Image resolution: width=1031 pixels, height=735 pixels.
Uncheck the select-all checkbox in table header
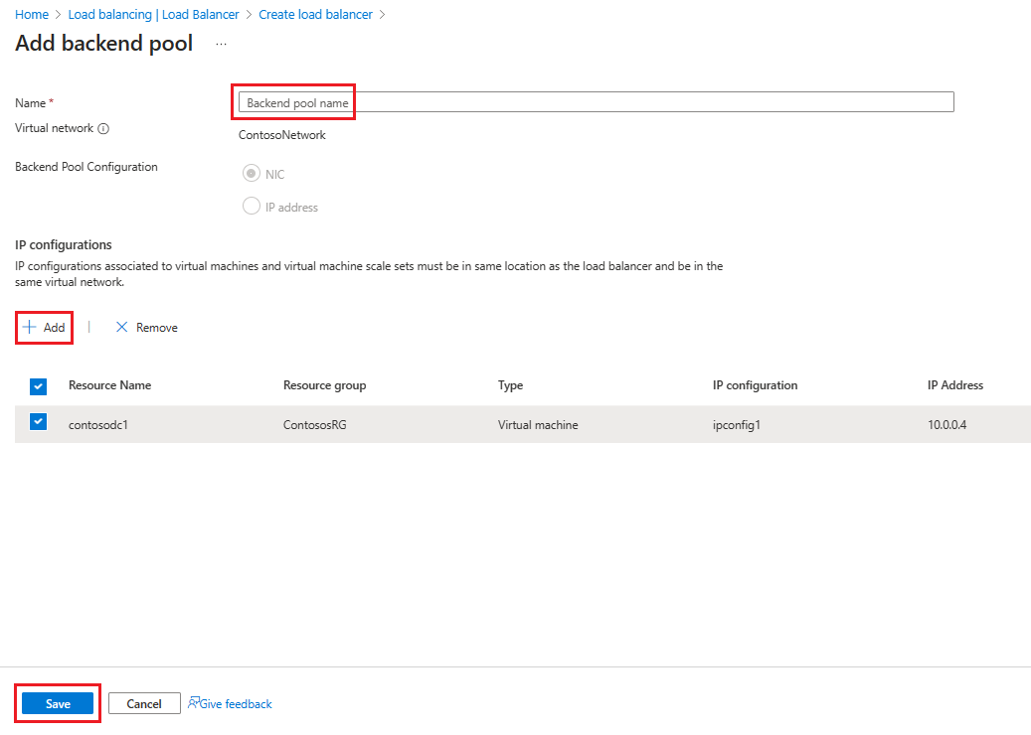[38, 385]
